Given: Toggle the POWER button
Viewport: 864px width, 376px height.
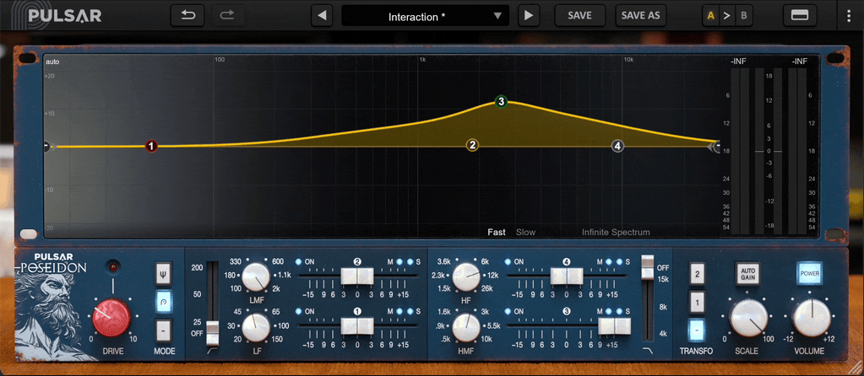Looking at the screenshot, I should coord(809,273).
